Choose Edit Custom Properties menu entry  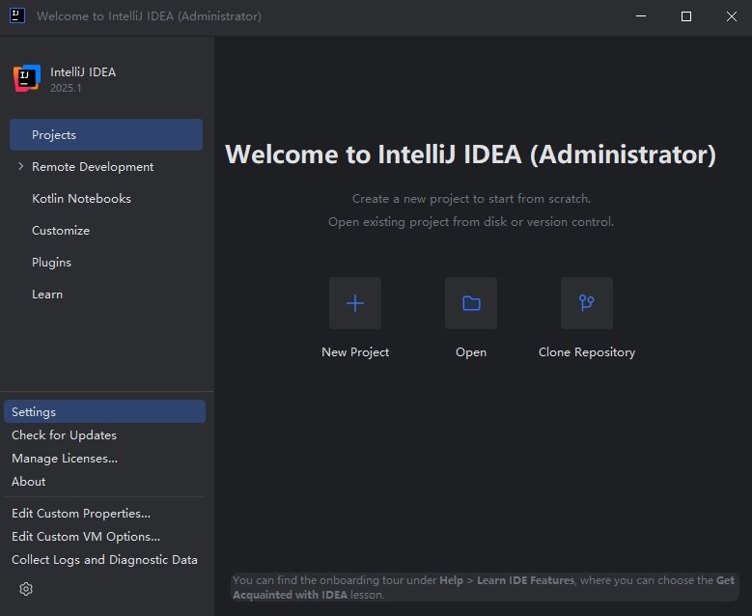pyautogui.click(x=81, y=514)
